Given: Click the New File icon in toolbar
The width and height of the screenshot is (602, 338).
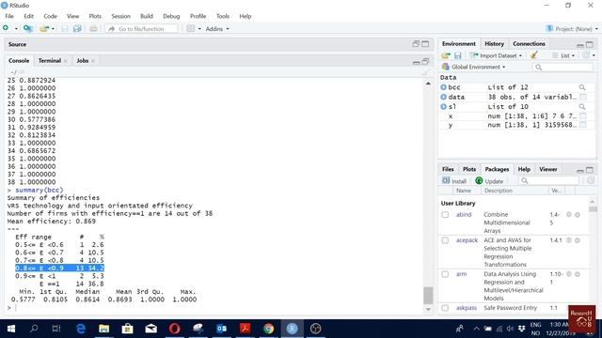Looking at the screenshot, I should [x=6, y=28].
